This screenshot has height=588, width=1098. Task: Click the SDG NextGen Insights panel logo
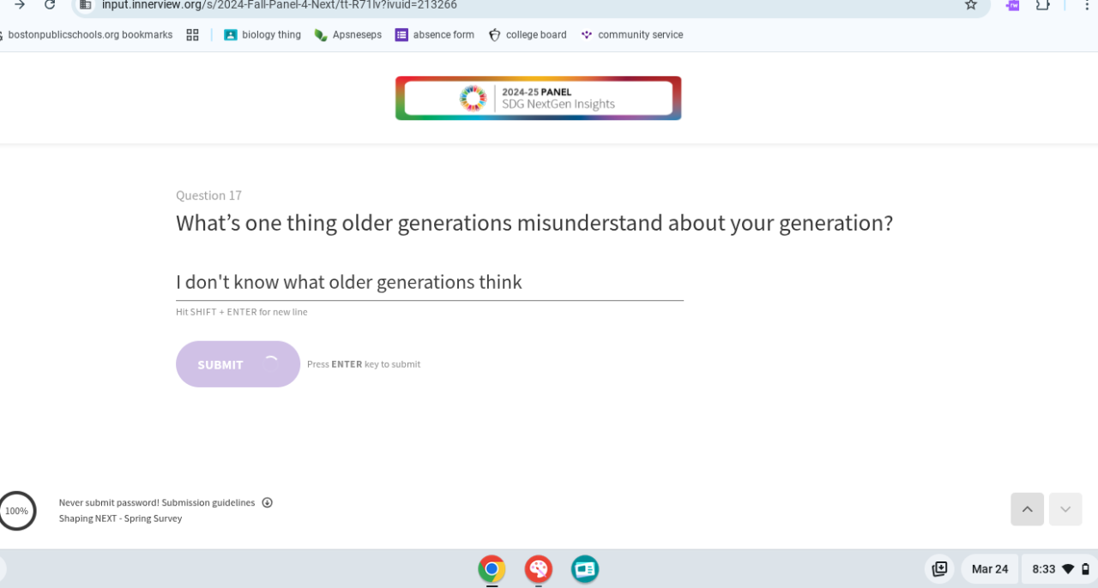click(x=538, y=99)
